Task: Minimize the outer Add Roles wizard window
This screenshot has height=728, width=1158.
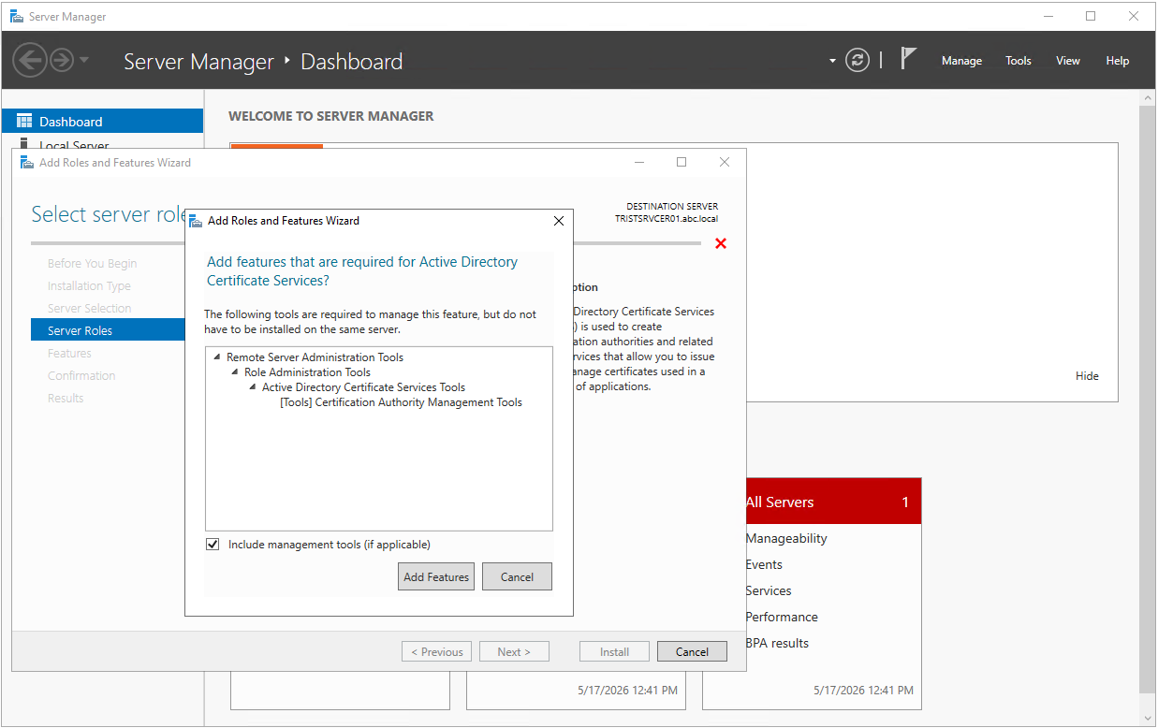Action: (639, 162)
